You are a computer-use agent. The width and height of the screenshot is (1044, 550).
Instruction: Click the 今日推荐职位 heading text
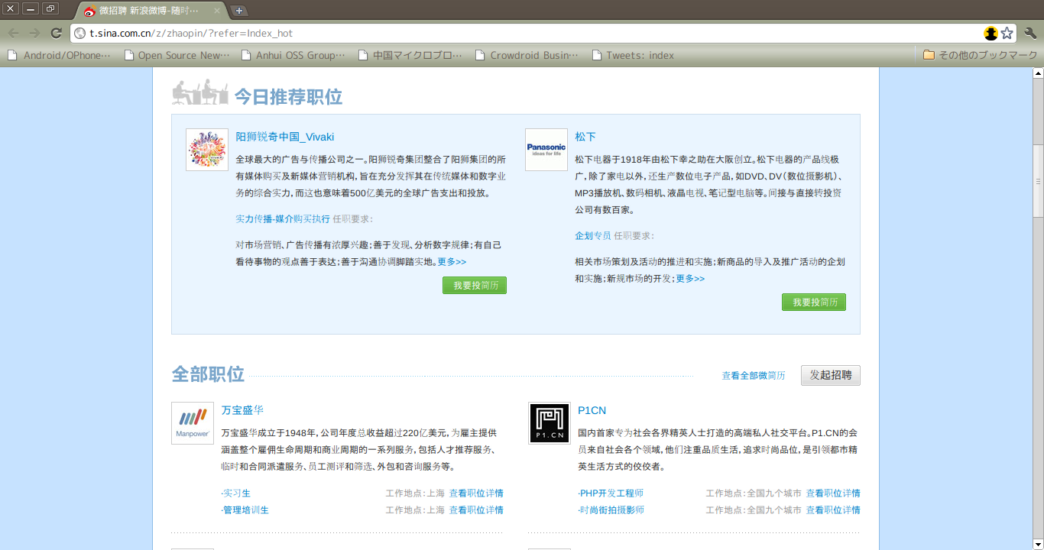[x=288, y=97]
